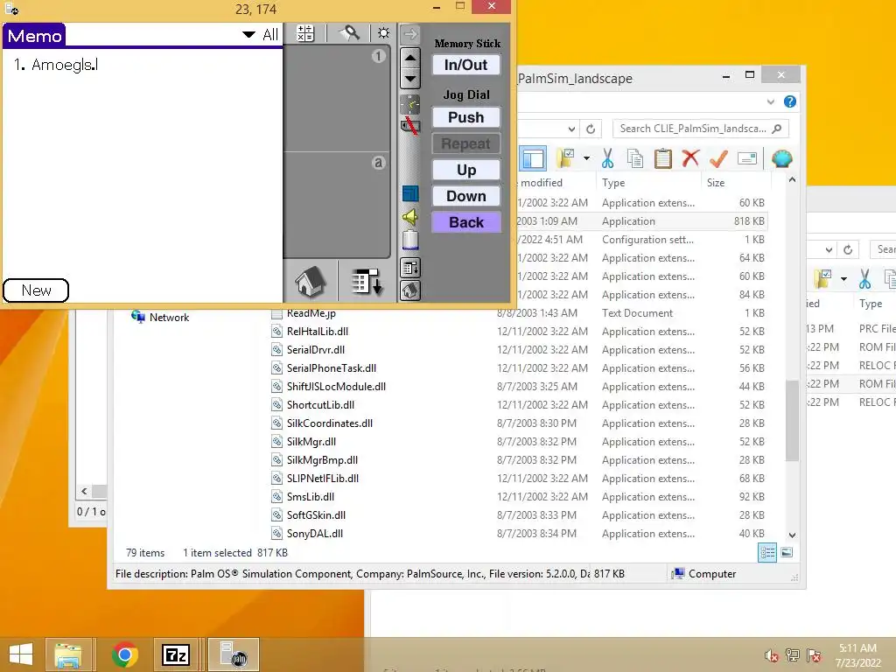Click the Copy pages icon in Explorer toolbar
The width and height of the screenshot is (896, 672).
635,158
